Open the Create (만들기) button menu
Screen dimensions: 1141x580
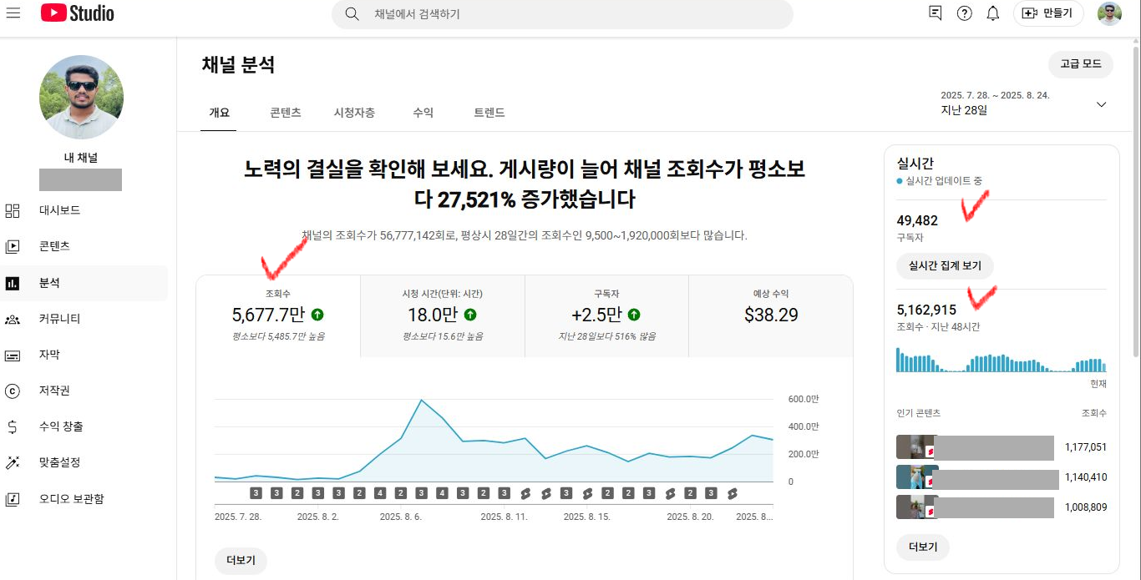(x=1047, y=13)
